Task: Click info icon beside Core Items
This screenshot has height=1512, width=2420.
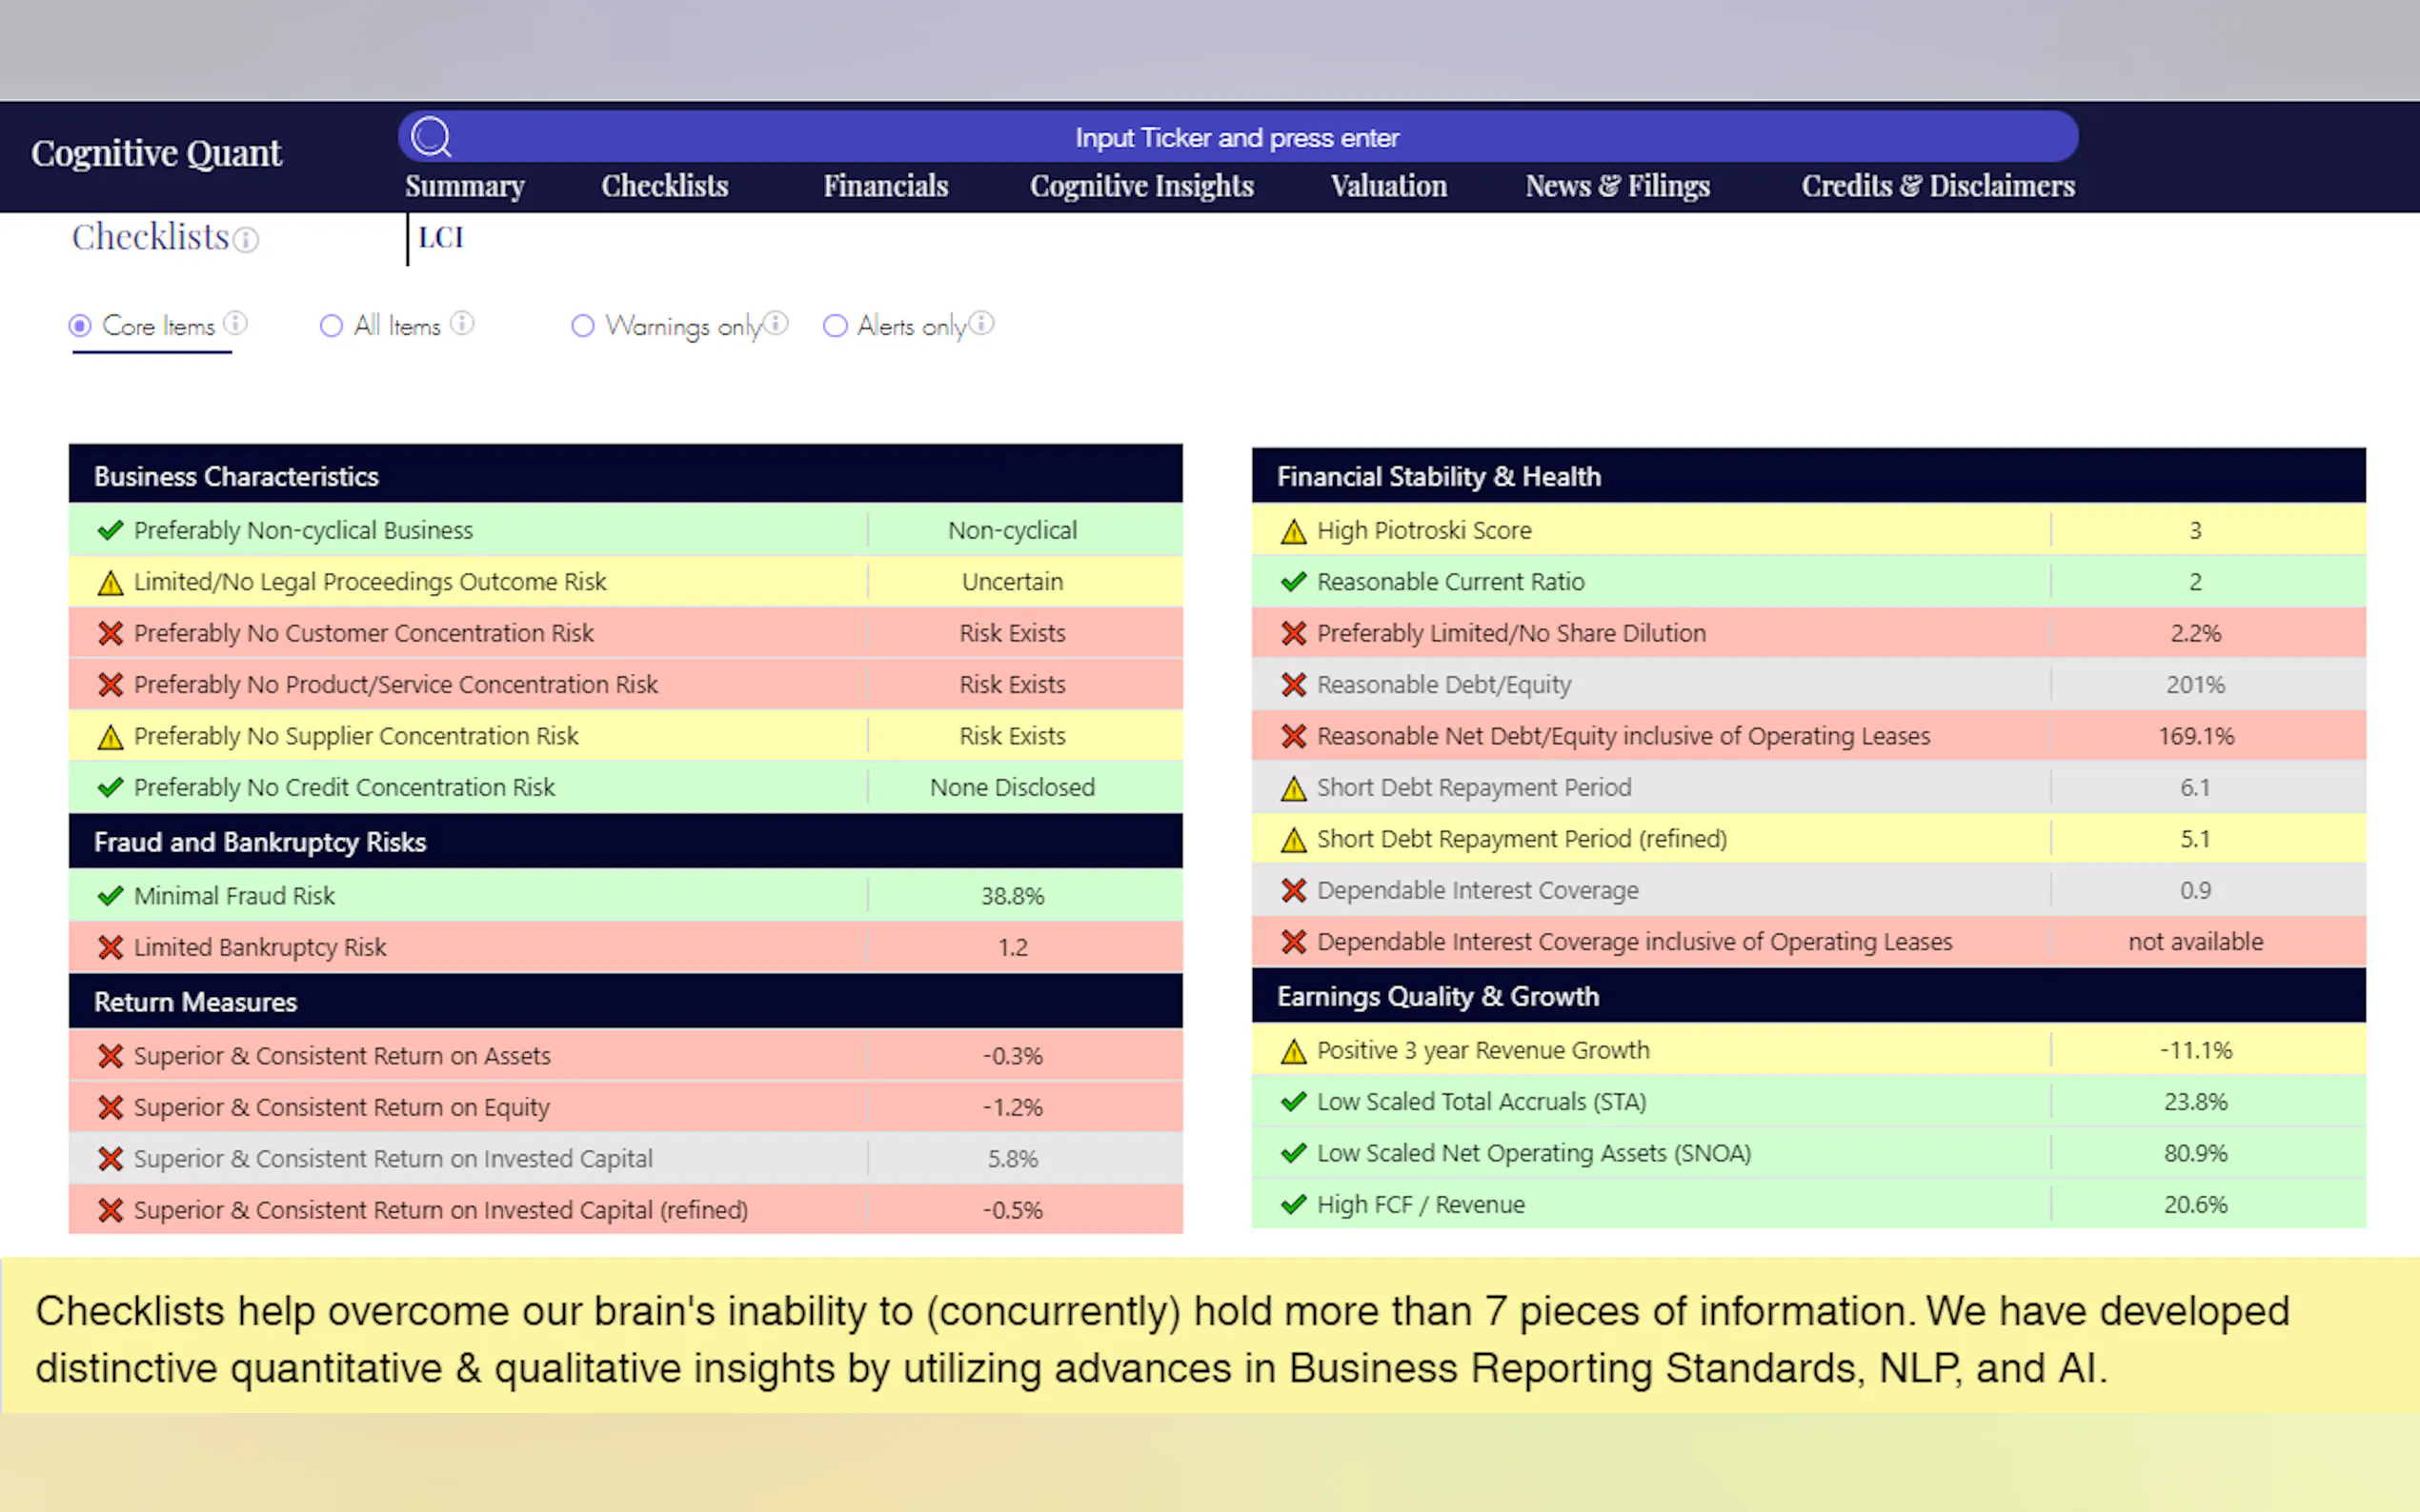Action: 235,323
